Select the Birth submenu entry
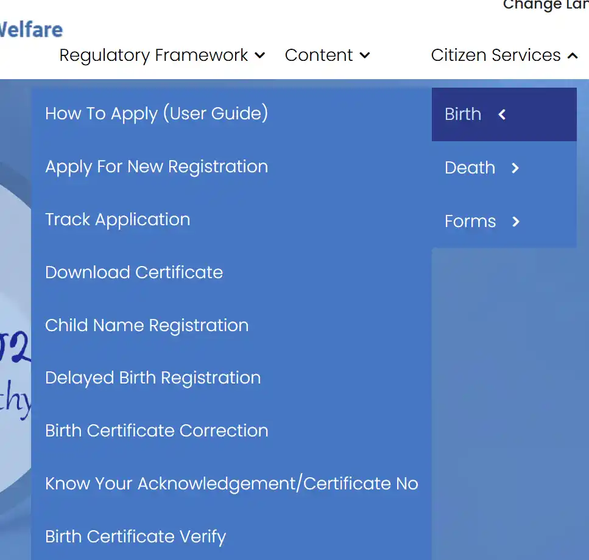This screenshot has width=589, height=560. [504, 114]
